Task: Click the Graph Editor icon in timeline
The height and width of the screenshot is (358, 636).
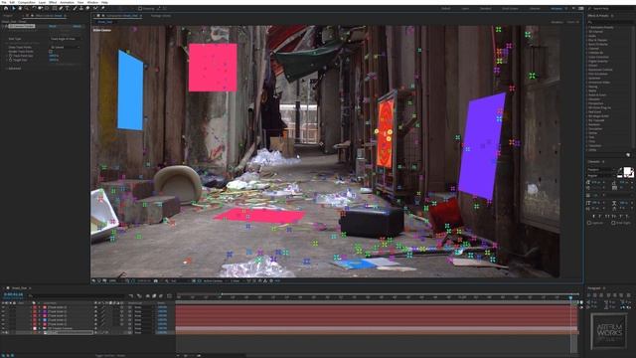Action: click(x=170, y=296)
